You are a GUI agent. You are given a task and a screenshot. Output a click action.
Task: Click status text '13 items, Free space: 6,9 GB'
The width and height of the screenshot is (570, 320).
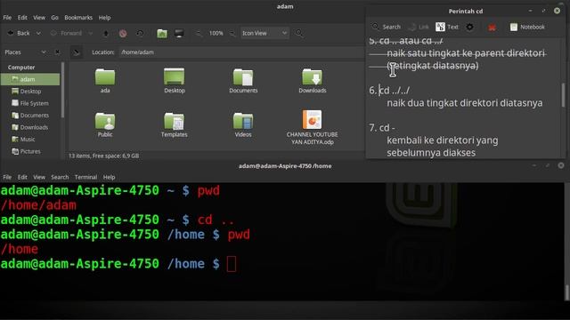pos(104,156)
